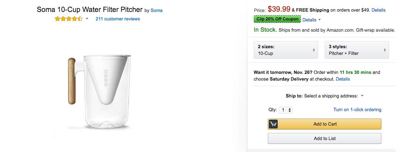Click the In Stock availability text
This screenshot has width=398, height=152.
[x=265, y=30]
